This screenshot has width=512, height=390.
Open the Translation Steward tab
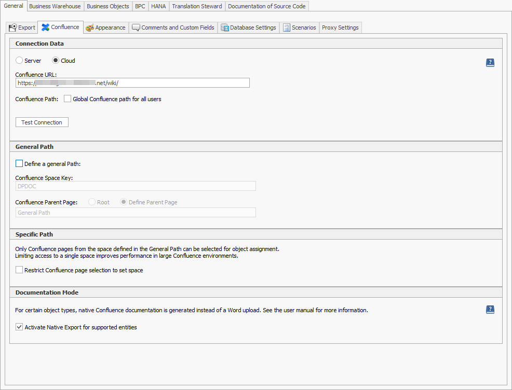197,6
